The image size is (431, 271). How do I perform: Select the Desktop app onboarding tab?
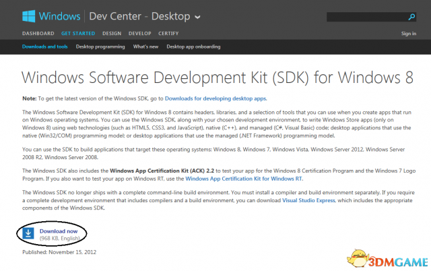(193, 47)
